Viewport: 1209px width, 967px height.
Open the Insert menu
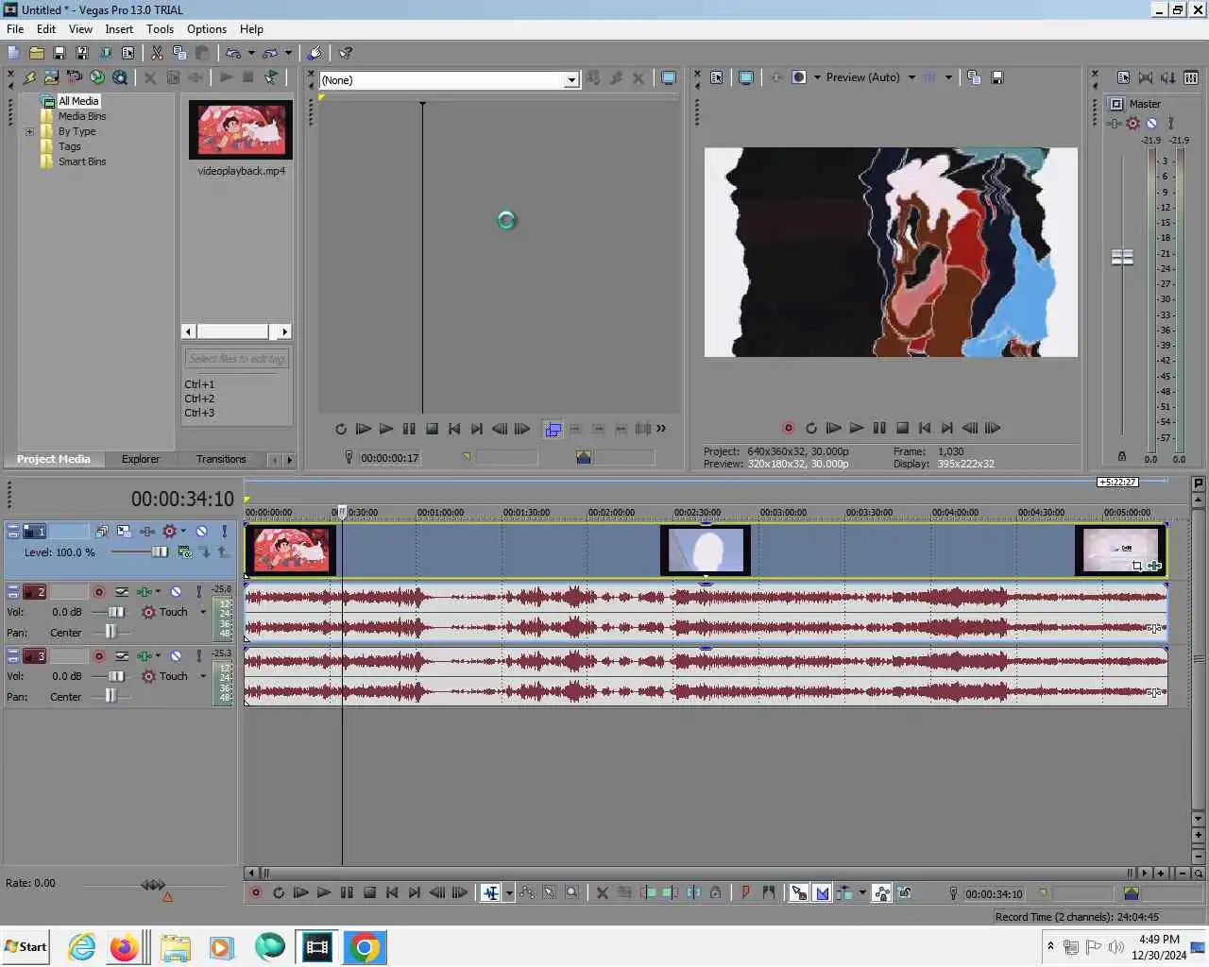tap(119, 29)
